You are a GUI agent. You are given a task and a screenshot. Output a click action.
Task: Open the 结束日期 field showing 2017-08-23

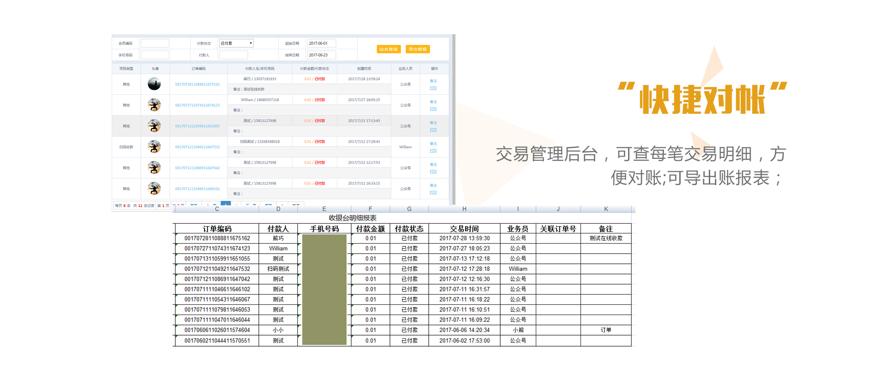pos(321,55)
